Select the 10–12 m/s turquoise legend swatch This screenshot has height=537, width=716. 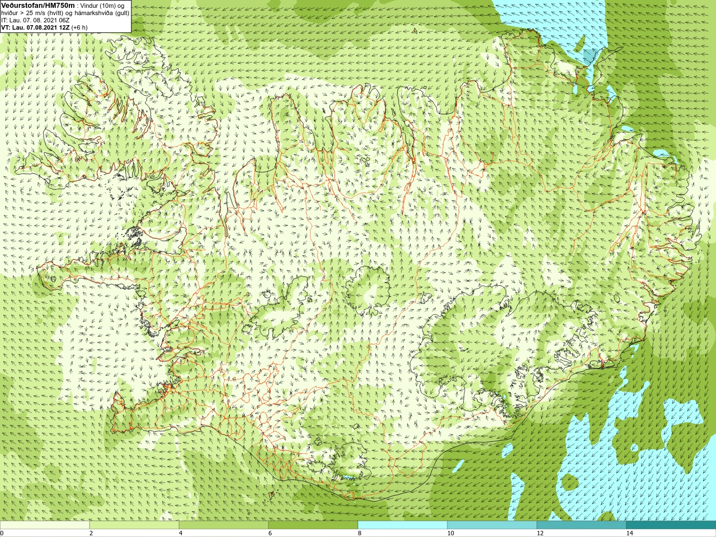(x=492, y=525)
